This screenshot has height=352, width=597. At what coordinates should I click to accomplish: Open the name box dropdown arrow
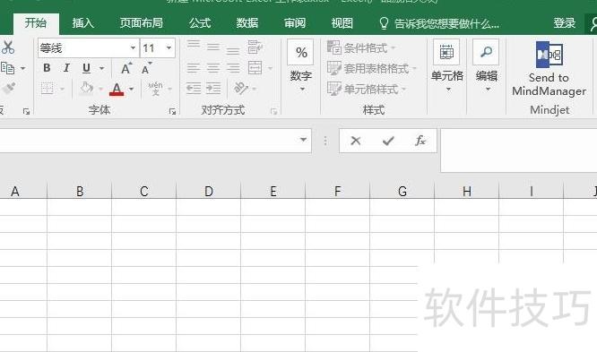click(x=303, y=140)
